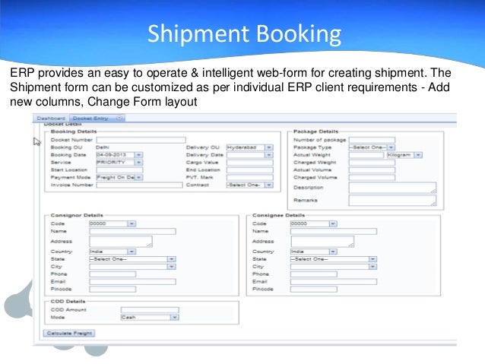Click the Consignee Address text area

point(322,242)
